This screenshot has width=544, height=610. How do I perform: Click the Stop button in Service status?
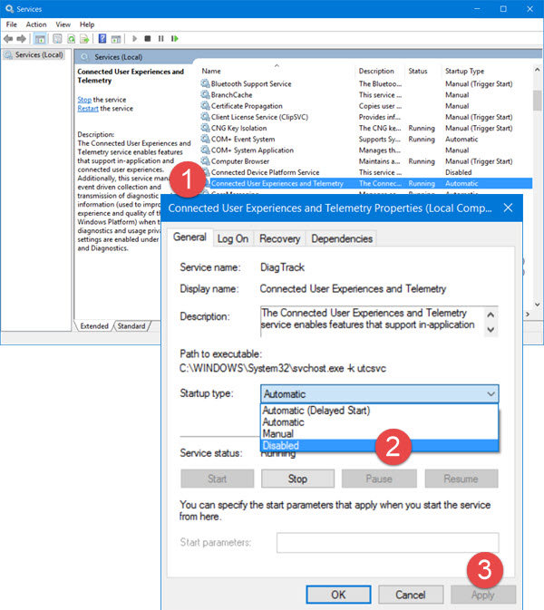tap(297, 479)
